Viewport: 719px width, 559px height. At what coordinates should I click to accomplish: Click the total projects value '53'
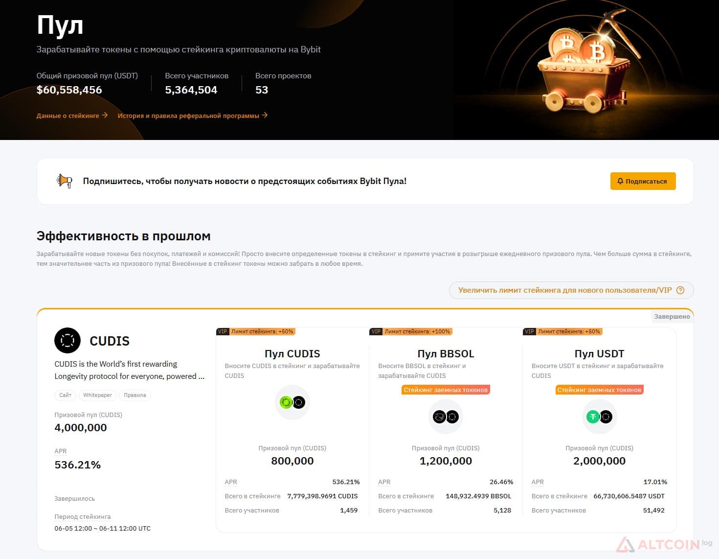262,90
